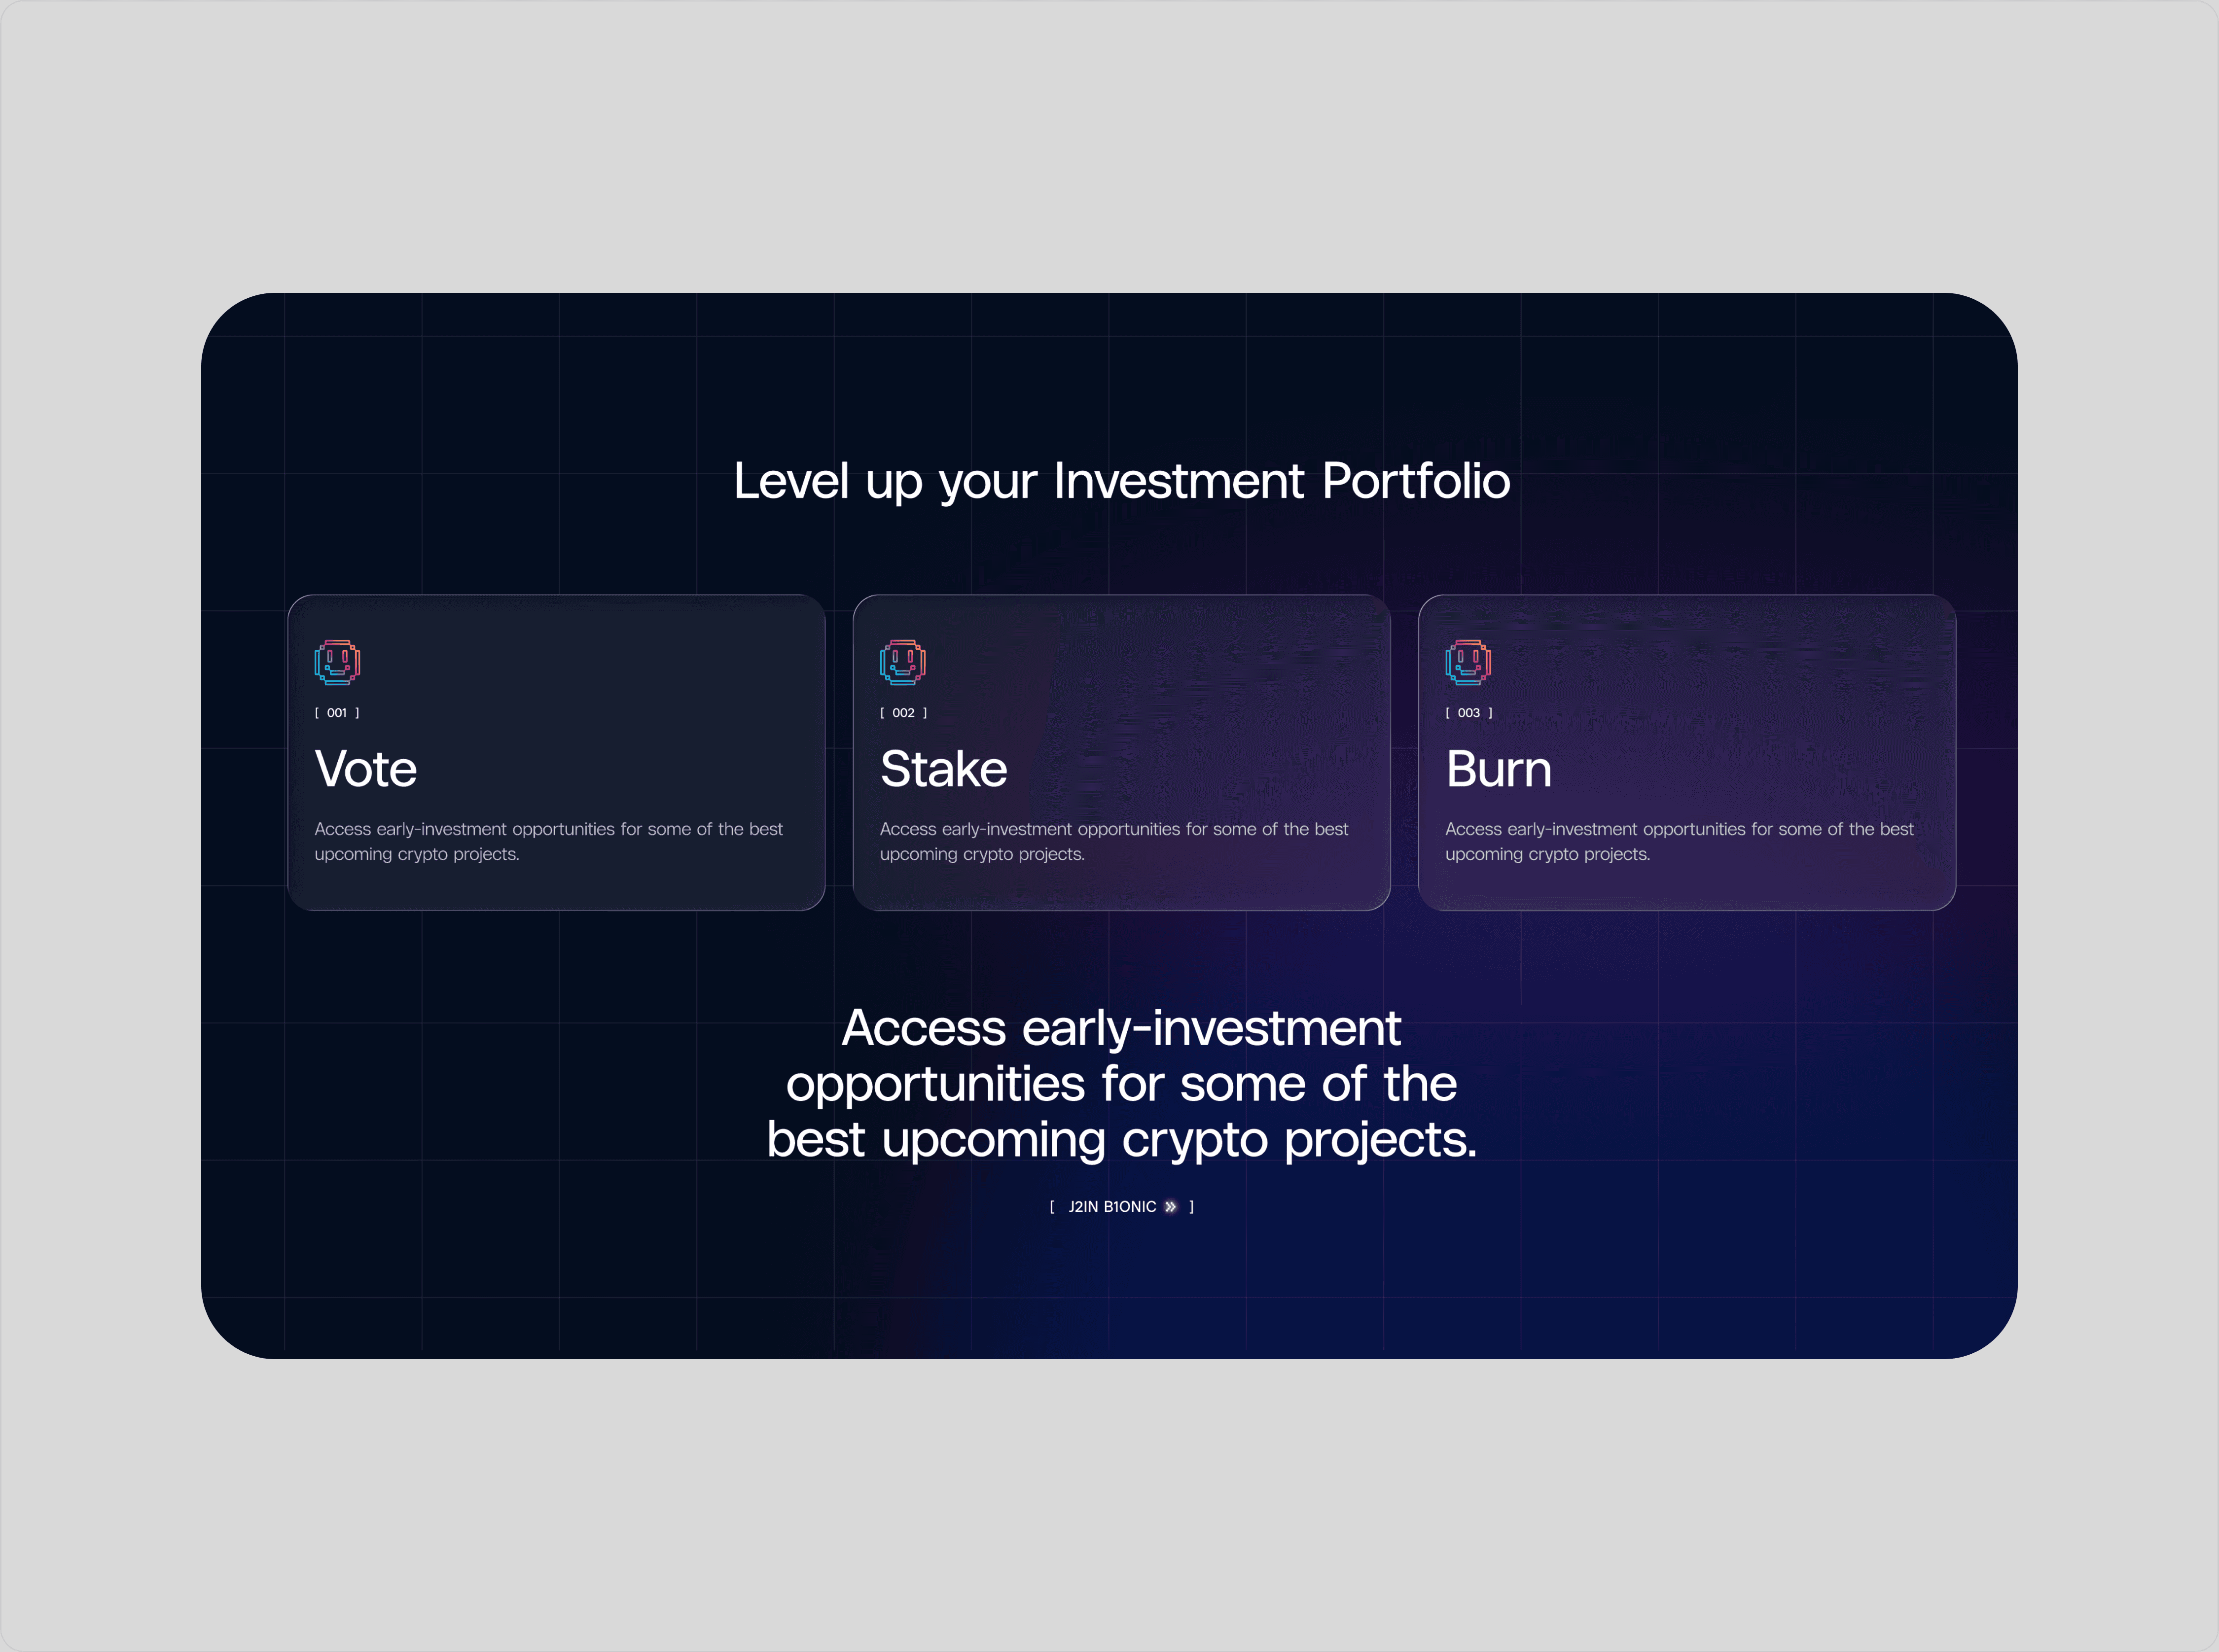This screenshot has height=1652, width=2219.
Task: Click the left bracket of J2IN B1ONIC button
Action: [x=1052, y=1207]
